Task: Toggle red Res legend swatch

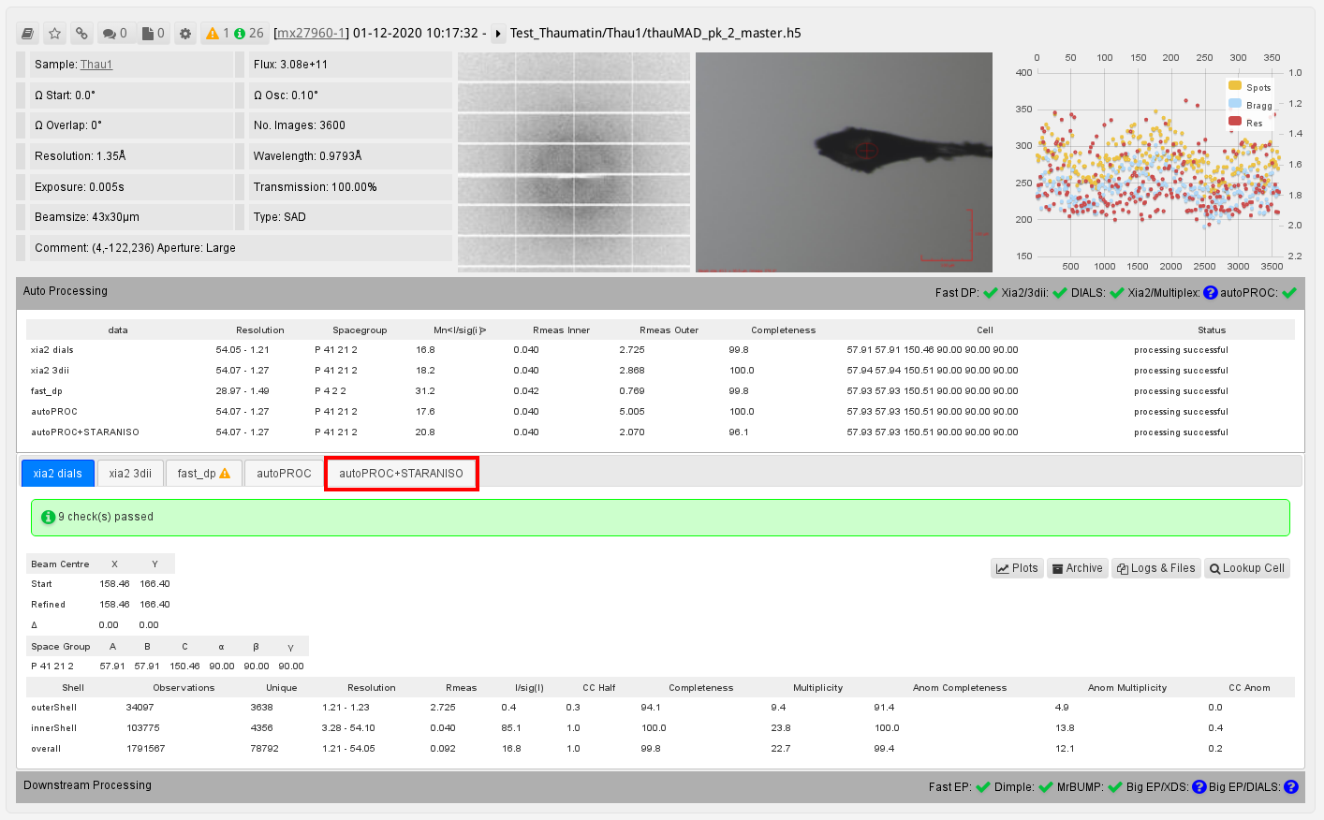Action: [x=1235, y=122]
